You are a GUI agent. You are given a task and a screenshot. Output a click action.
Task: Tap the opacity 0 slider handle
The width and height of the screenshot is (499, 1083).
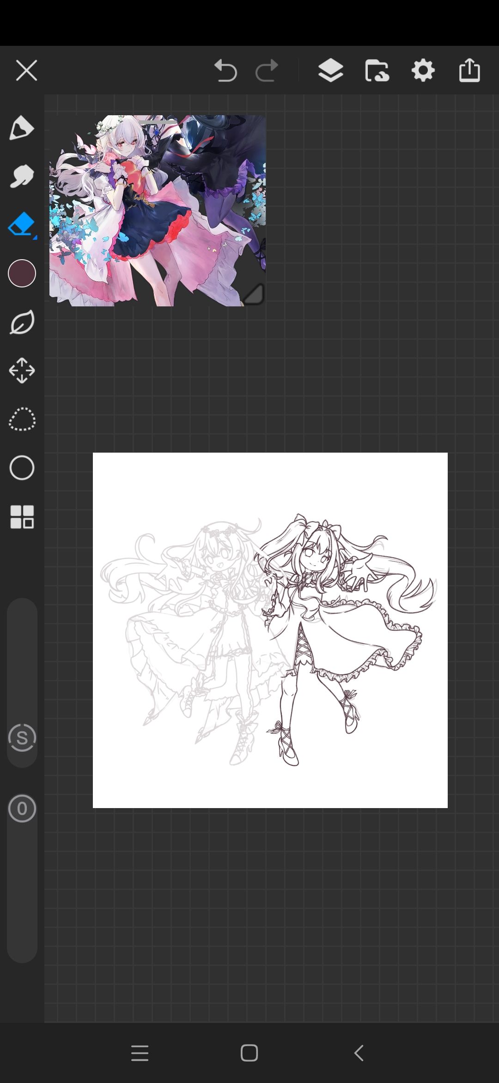pyautogui.click(x=22, y=809)
